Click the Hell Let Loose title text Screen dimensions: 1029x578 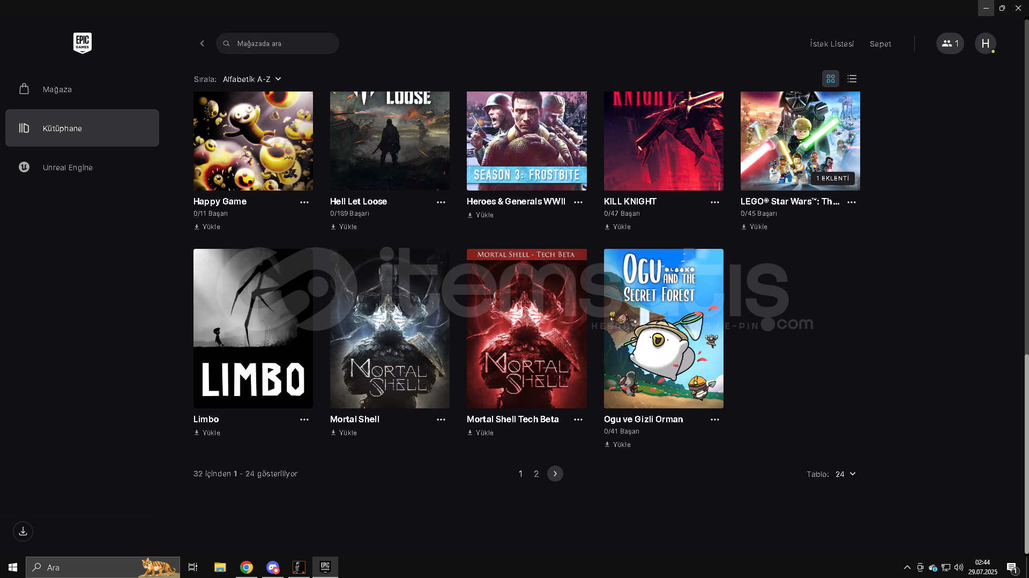coord(359,202)
